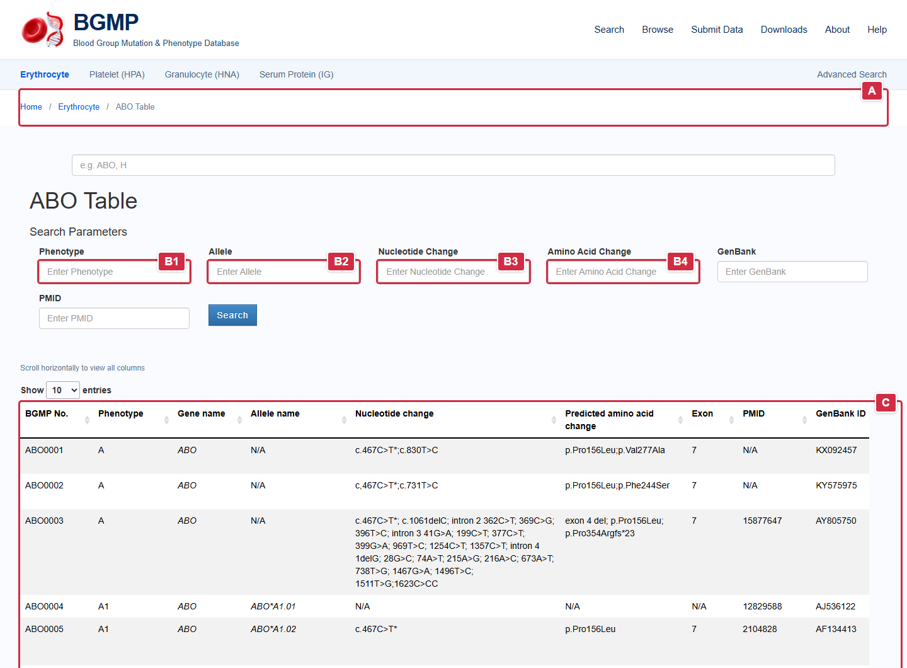Click GenBank ID AF134413
The height and width of the screenshot is (668, 907).
[836, 629]
